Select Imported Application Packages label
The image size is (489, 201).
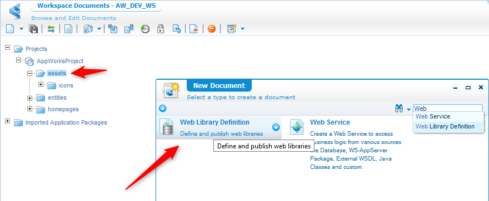click(67, 122)
